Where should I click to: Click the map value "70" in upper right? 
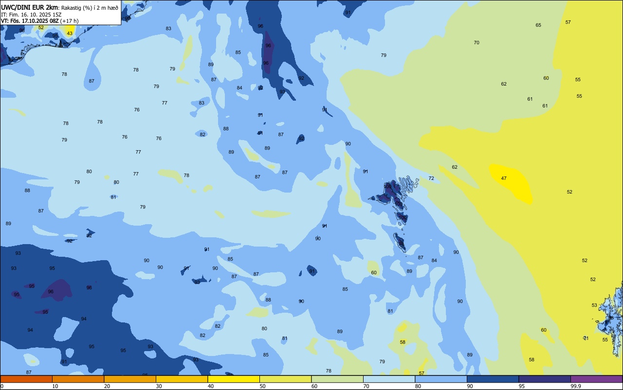tap(476, 43)
